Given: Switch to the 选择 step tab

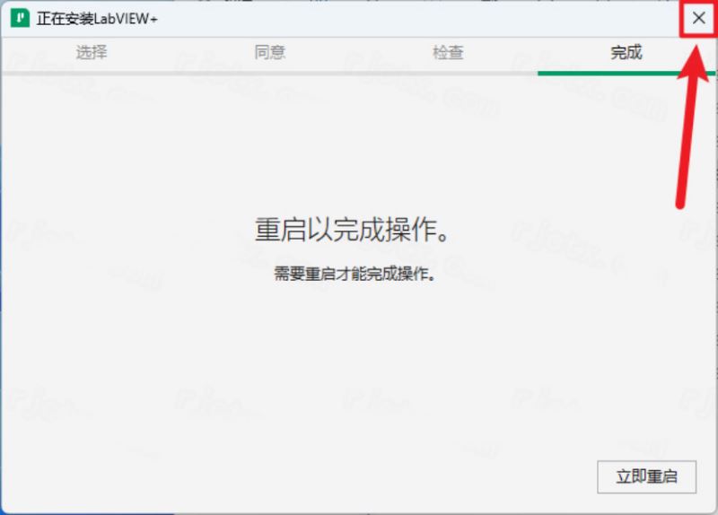Looking at the screenshot, I should pyautogui.click(x=91, y=52).
